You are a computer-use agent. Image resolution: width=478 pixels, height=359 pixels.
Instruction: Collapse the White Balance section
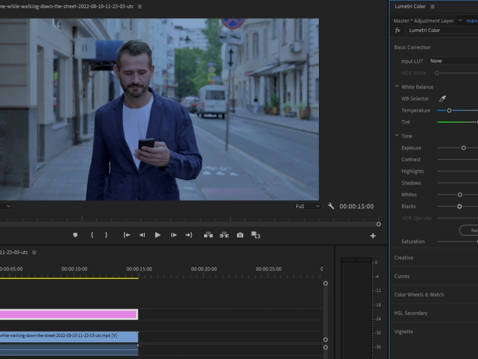(397, 86)
